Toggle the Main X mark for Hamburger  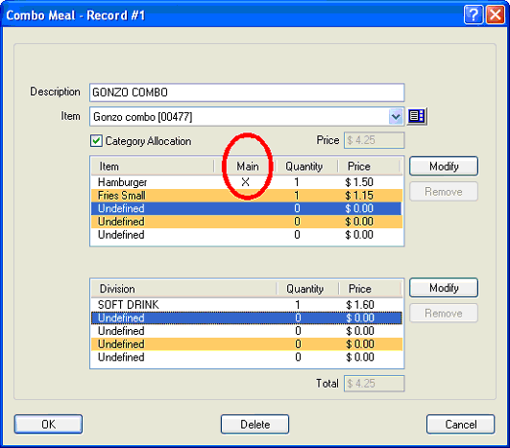coord(246,182)
